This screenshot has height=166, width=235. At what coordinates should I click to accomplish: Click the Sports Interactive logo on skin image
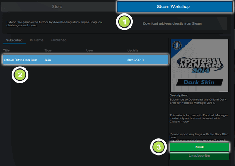click(177, 45)
